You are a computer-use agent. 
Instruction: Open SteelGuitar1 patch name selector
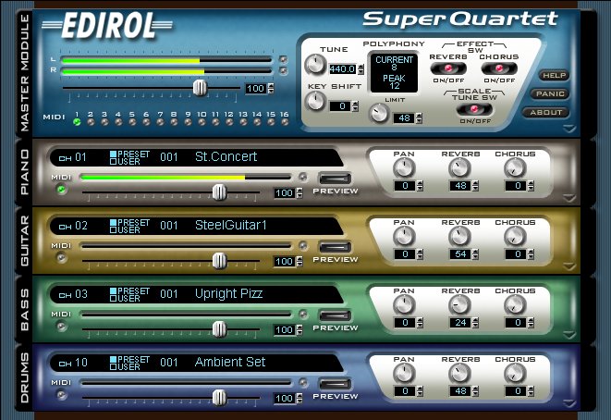pos(231,226)
